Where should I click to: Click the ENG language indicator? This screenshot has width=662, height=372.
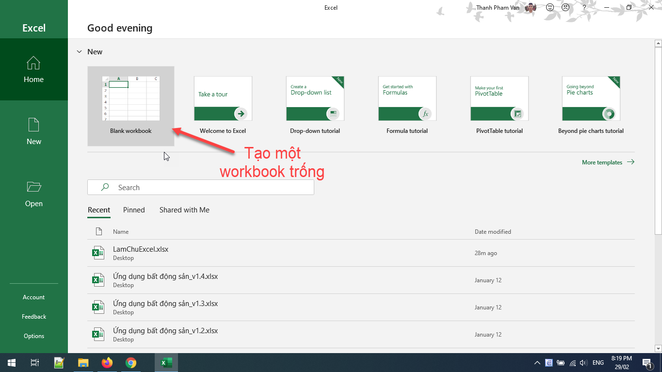click(x=598, y=363)
